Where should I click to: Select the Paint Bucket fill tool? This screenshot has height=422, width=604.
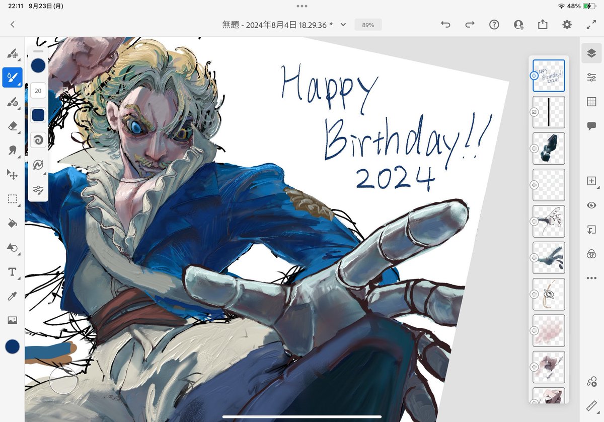(x=12, y=223)
